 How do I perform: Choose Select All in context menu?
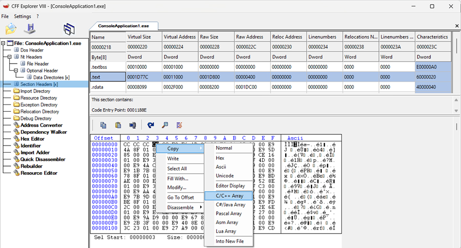[x=180, y=169]
